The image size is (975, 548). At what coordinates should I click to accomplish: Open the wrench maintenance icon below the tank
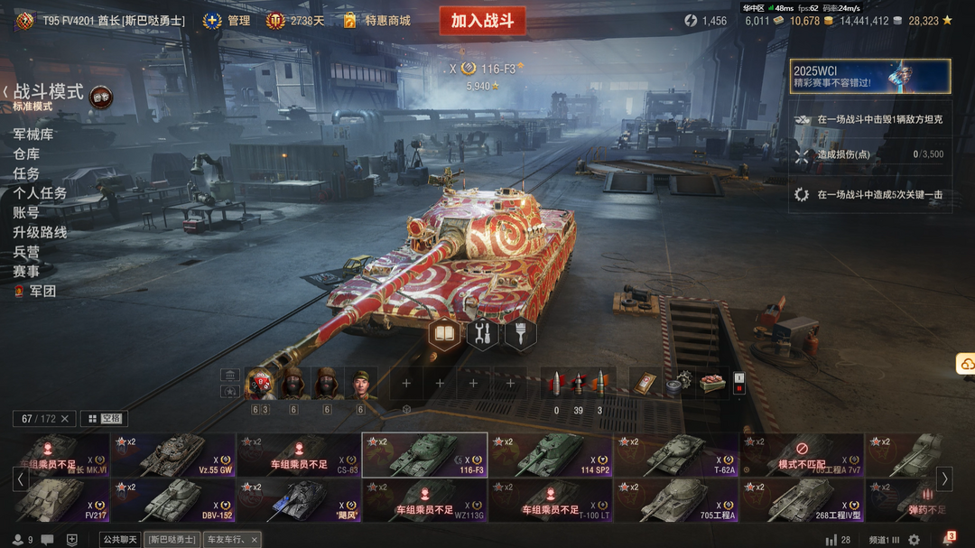[482, 334]
